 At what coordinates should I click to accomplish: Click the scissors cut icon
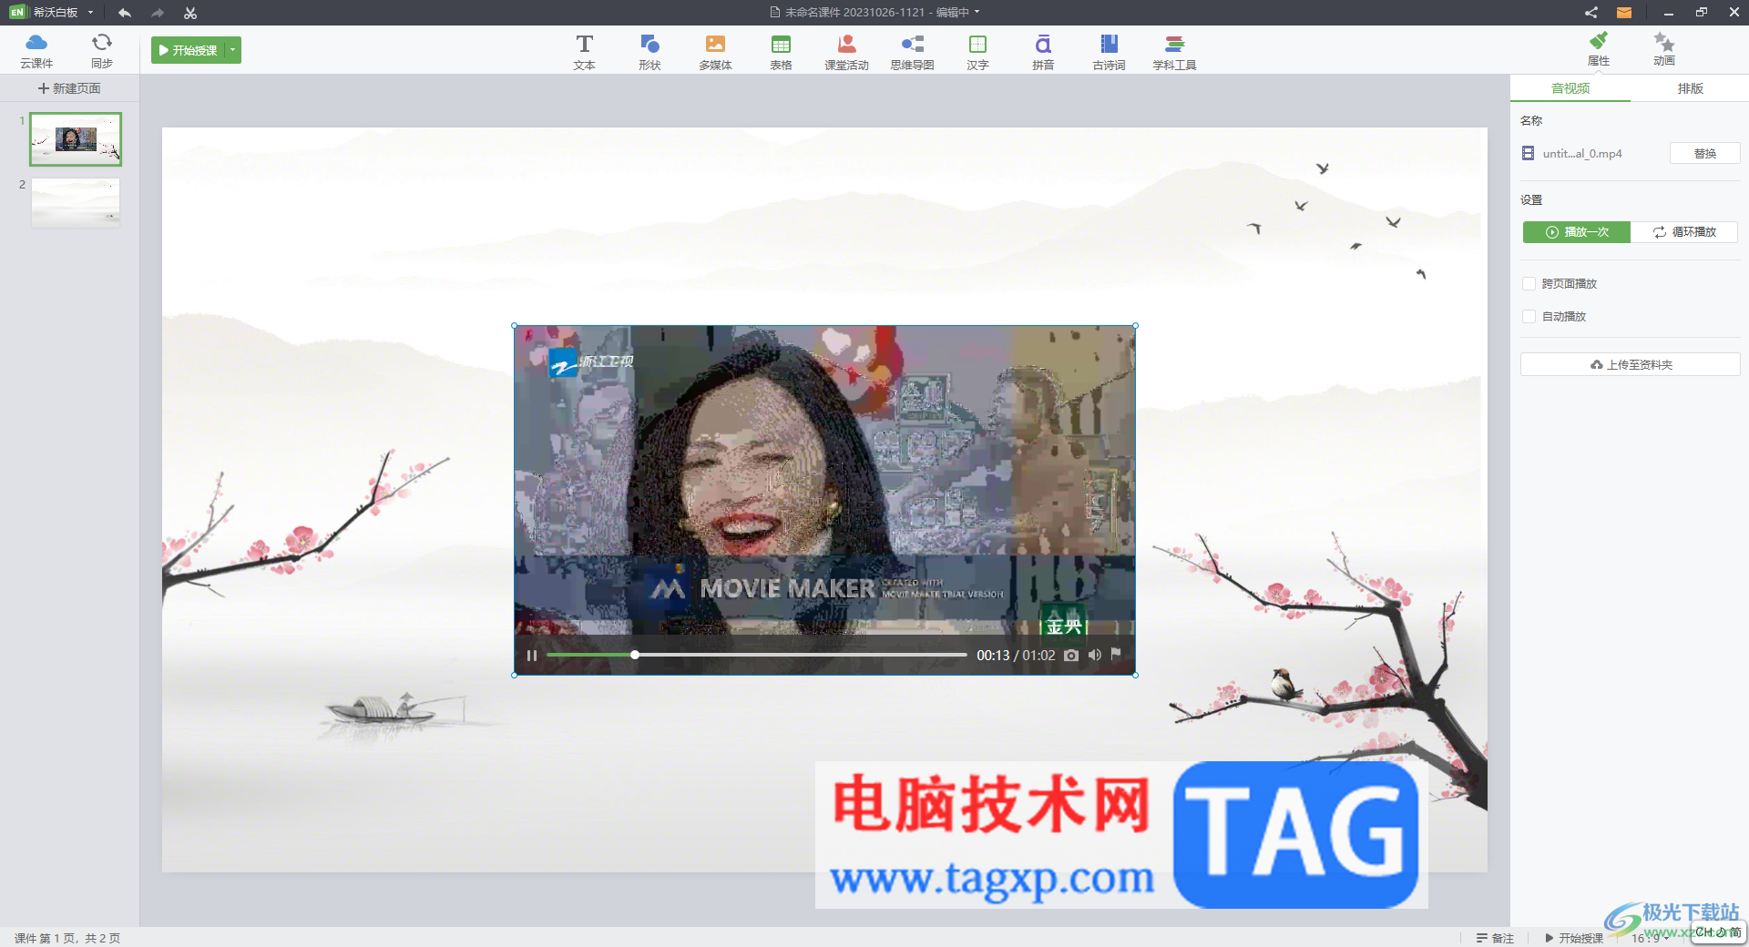pyautogui.click(x=190, y=13)
